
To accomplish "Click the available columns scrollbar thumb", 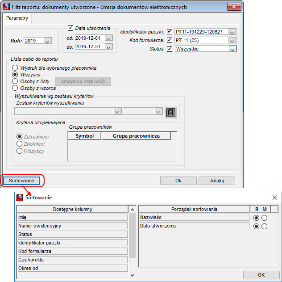I will [132, 236].
